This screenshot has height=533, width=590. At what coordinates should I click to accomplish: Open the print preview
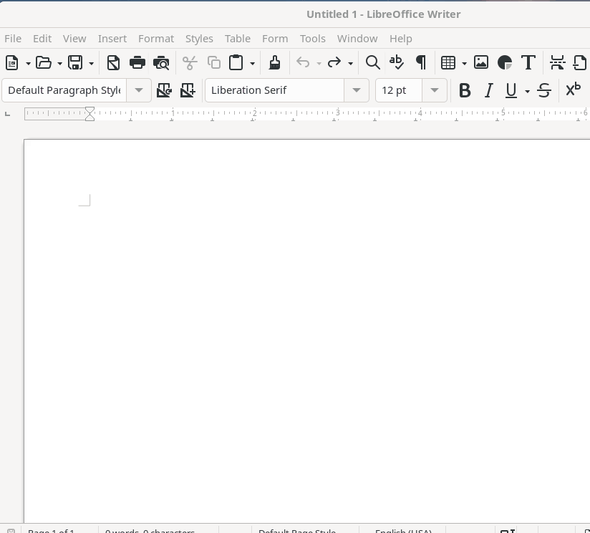pyautogui.click(x=161, y=62)
